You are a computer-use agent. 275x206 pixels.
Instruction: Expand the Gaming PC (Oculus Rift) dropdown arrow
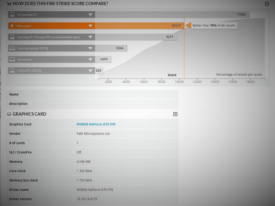point(90,37)
